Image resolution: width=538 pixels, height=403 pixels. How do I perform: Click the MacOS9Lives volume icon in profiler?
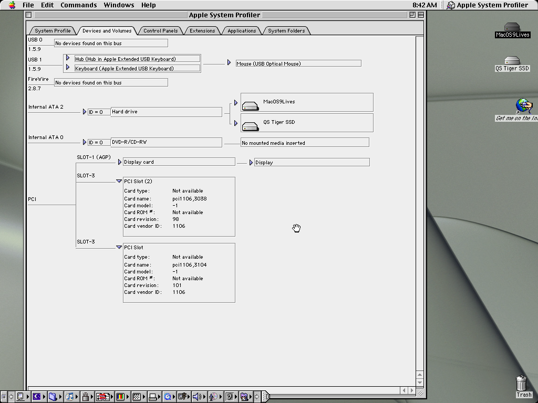(250, 106)
